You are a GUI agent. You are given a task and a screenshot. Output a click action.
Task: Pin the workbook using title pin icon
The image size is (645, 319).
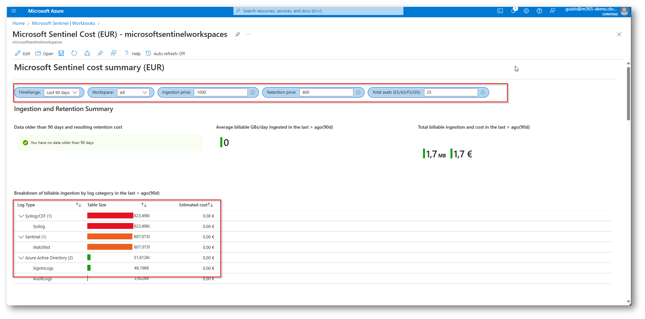238,34
